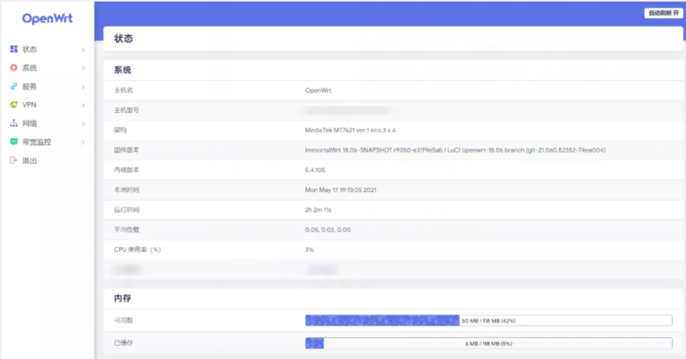Screen dimensions: 686x359
Task: Click the 已缓存 row label
Action: coord(124,344)
